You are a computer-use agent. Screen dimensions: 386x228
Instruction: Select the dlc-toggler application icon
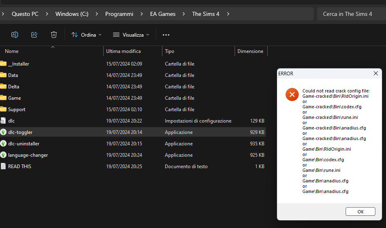(3, 132)
